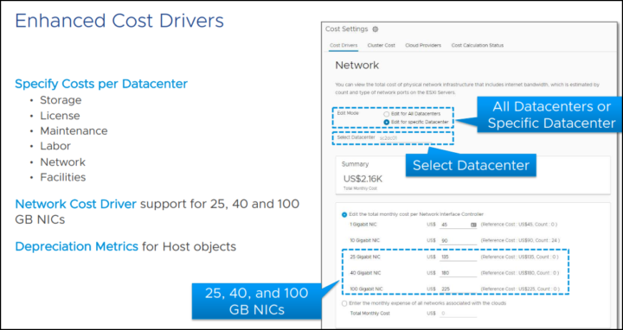623x330 pixels.
Task: Click the 'Edit Mode' label
Action: pos(348,113)
